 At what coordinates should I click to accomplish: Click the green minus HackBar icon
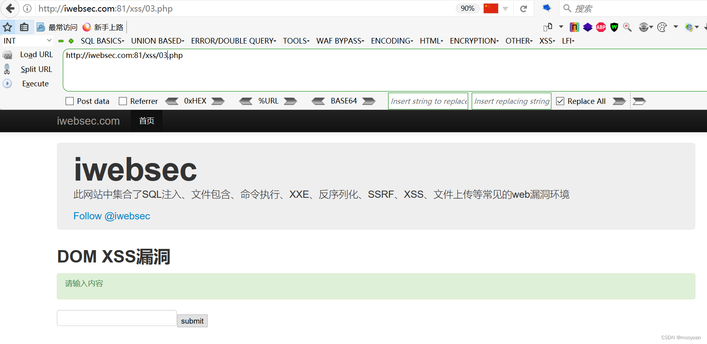pyautogui.click(x=61, y=41)
